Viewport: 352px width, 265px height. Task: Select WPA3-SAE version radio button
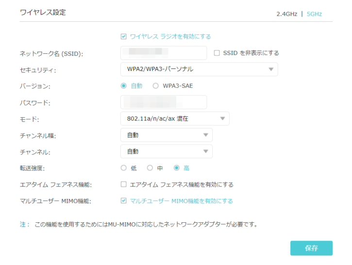pyautogui.click(x=156, y=86)
